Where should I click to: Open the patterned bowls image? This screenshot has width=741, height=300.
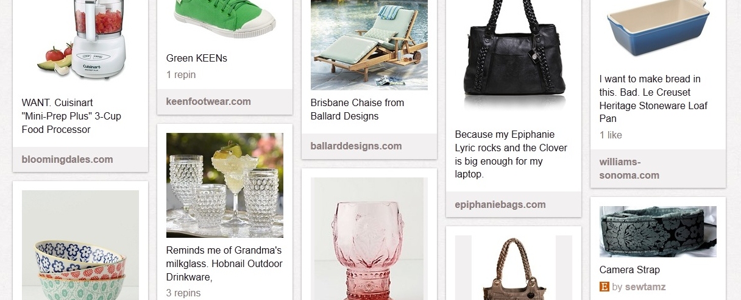pyautogui.click(x=80, y=245)
